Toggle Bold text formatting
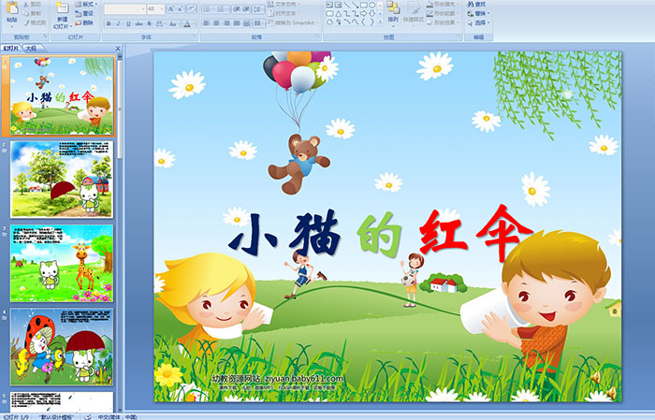Image resolution: width=655 pixels, height=420 pixels. (109, 23)
